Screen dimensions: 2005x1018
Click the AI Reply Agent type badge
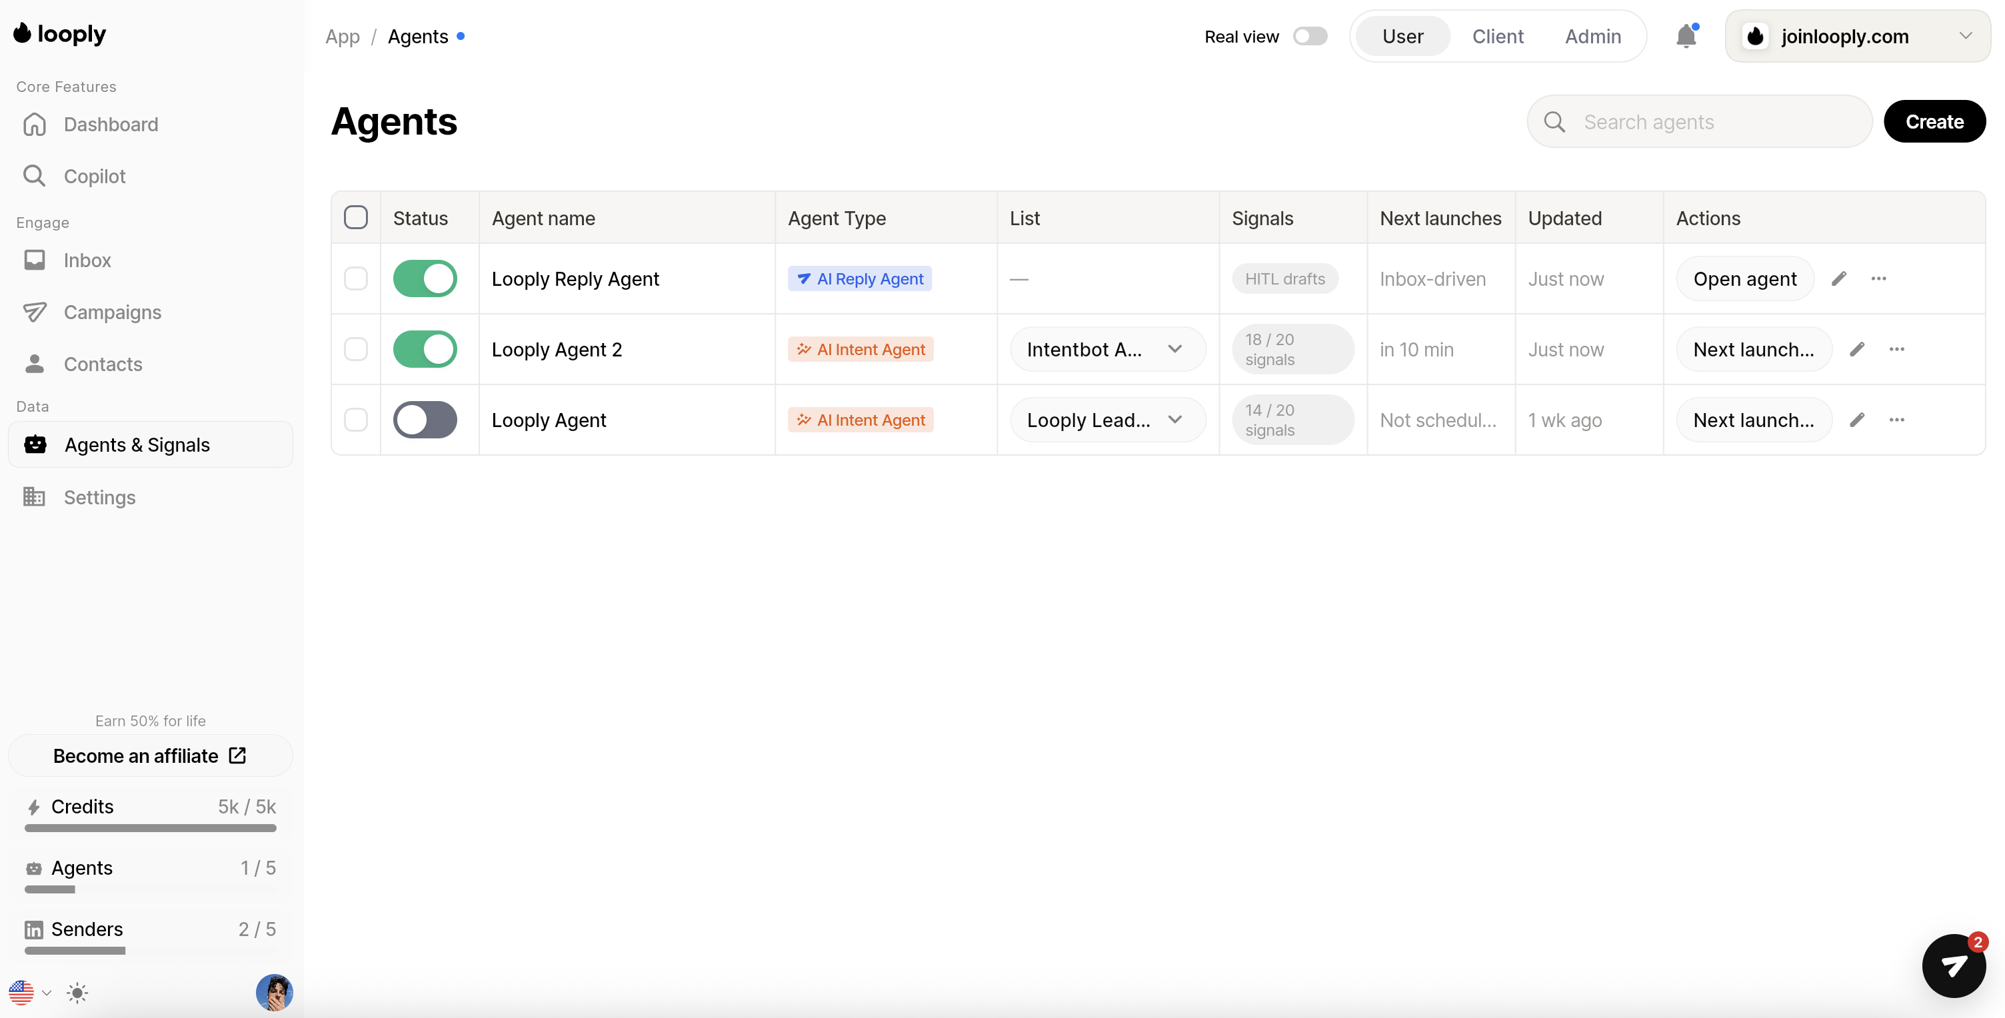coord(859,278)
